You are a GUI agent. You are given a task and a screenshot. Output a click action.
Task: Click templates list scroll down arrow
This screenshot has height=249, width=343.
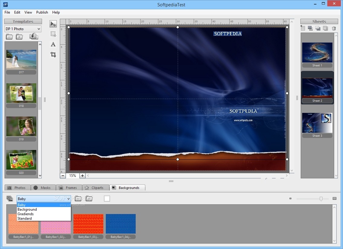coord(40,176)
